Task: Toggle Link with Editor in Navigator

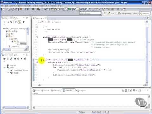Action: (19, 22)
